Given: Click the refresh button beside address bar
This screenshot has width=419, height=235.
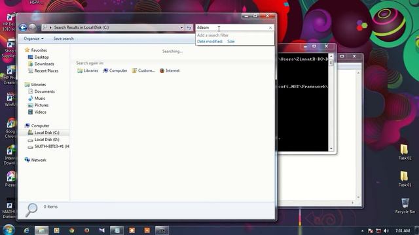Looking at the screenshot, I should [189, 27].
